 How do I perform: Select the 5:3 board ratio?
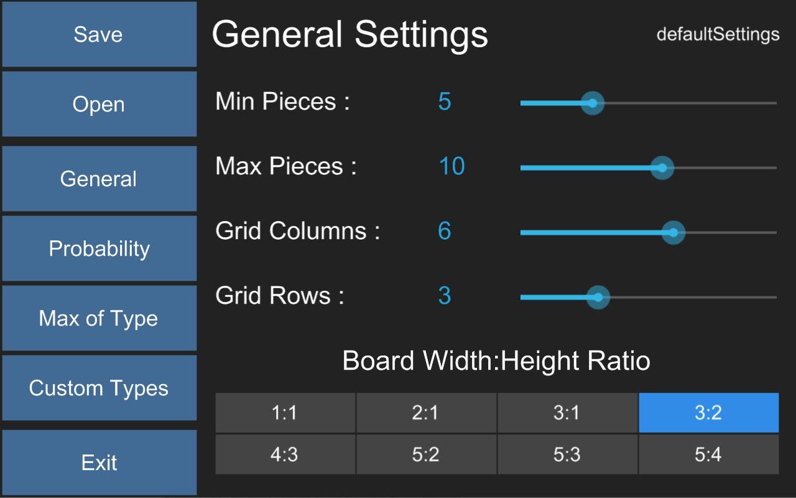(x=567, y=454)
